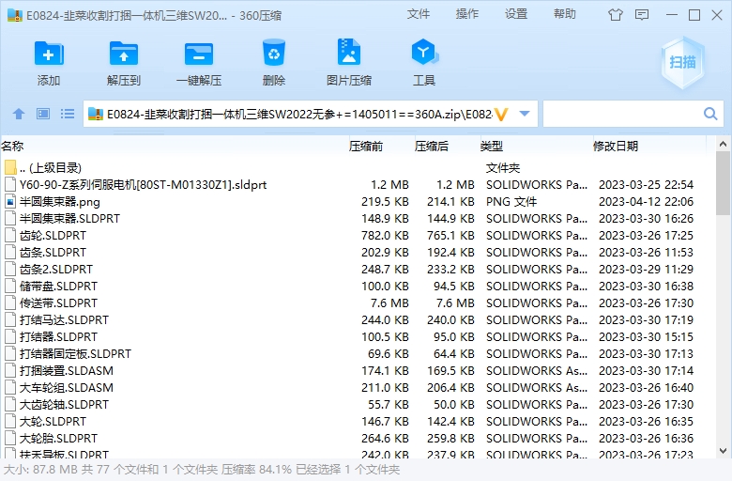This screenshot has width=732, height=481.
Task: Expand the address bar path dropdown
Action: click(525, 114)
